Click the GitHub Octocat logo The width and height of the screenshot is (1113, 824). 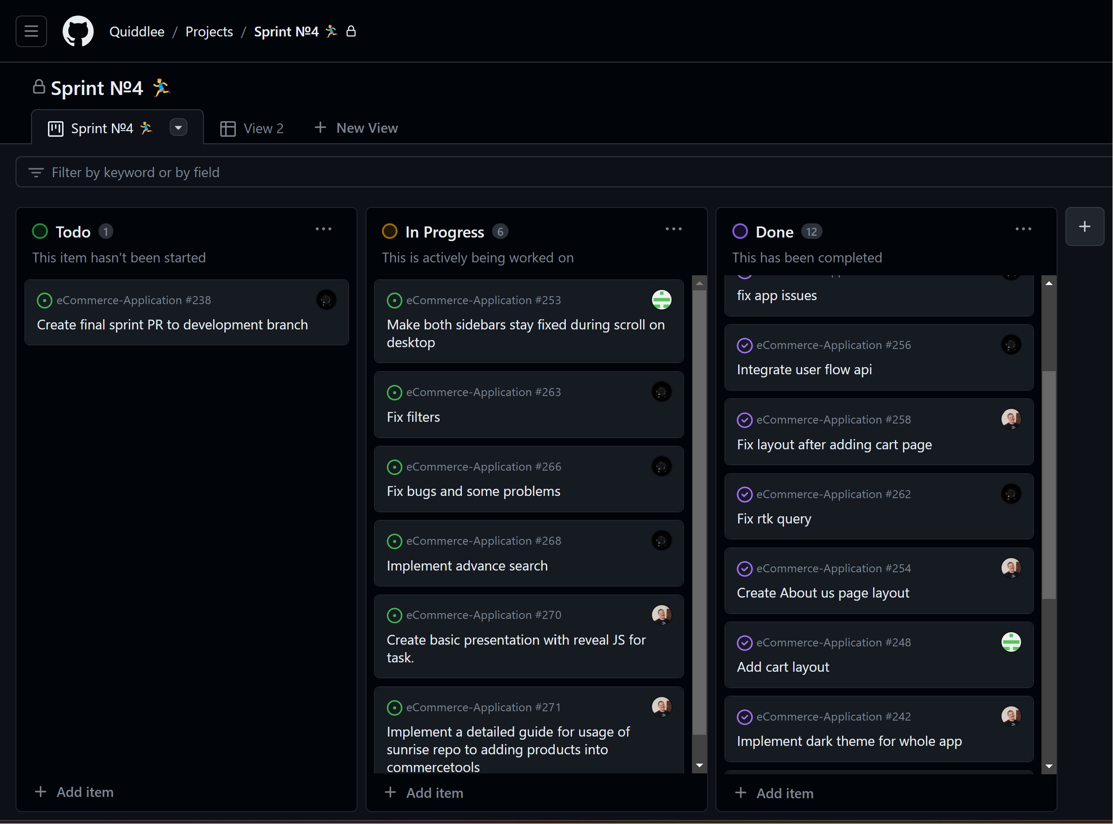tap(78, 32)
